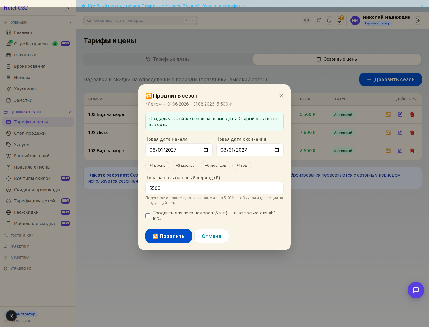
Task: Select the +1 год quick option
Action: click(242, 166)
